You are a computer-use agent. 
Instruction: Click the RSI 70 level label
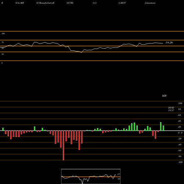pos(3,42)
